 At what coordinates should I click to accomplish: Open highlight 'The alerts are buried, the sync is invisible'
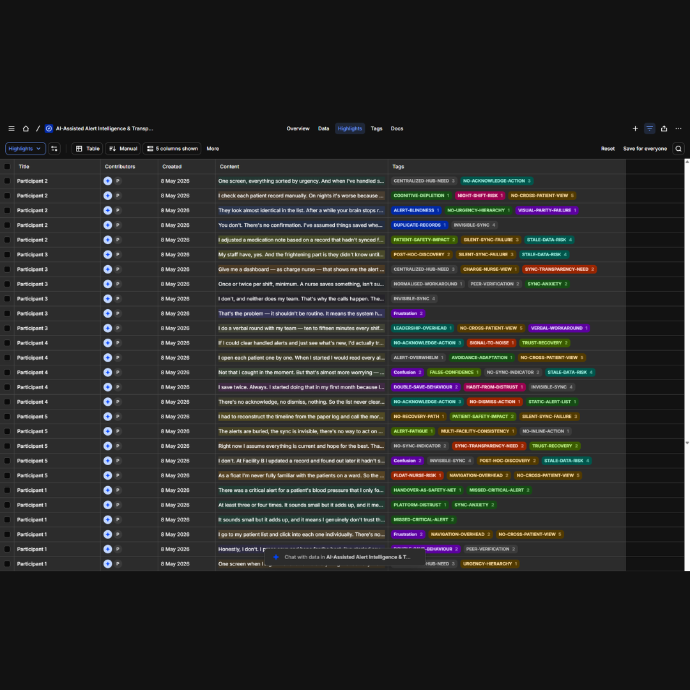point(302,431)
